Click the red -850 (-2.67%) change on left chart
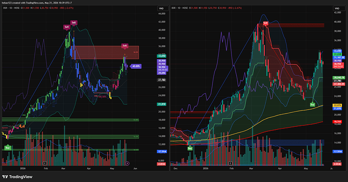Viewport: 348px width, 182px height. [67, 8]
